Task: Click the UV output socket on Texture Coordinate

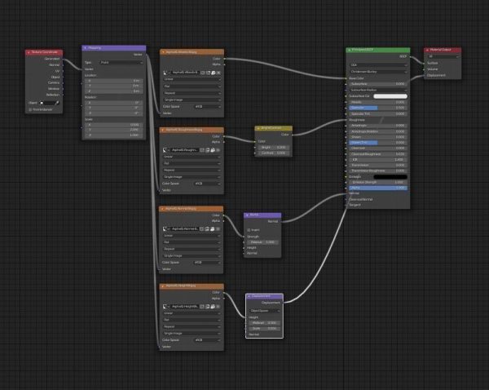Action: click(63, 71)
